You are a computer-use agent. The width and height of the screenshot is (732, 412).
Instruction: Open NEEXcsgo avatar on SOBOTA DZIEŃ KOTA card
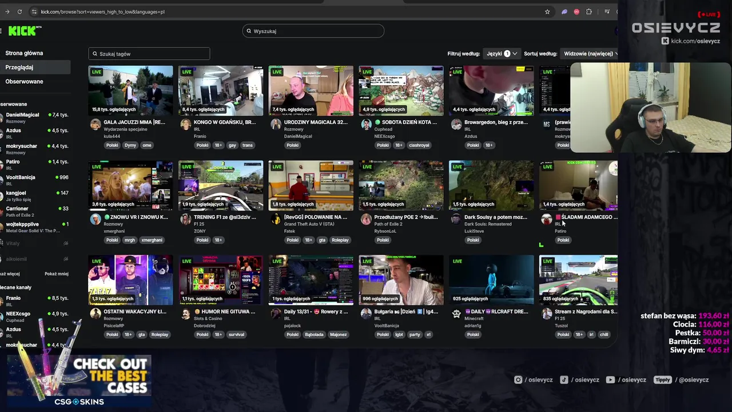[x=366, y=124]
